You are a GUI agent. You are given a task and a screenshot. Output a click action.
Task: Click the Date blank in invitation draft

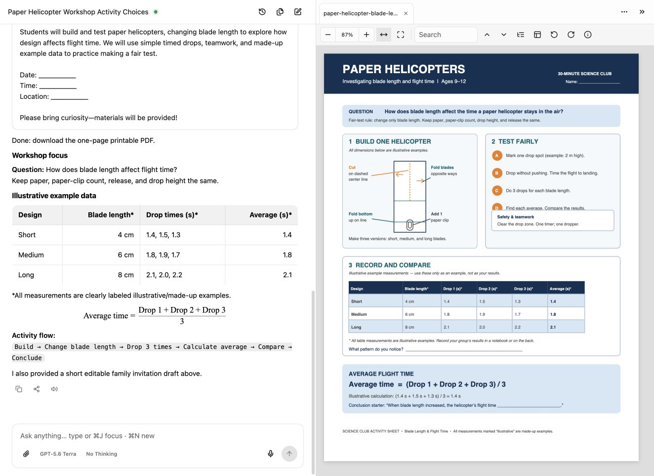57,75
